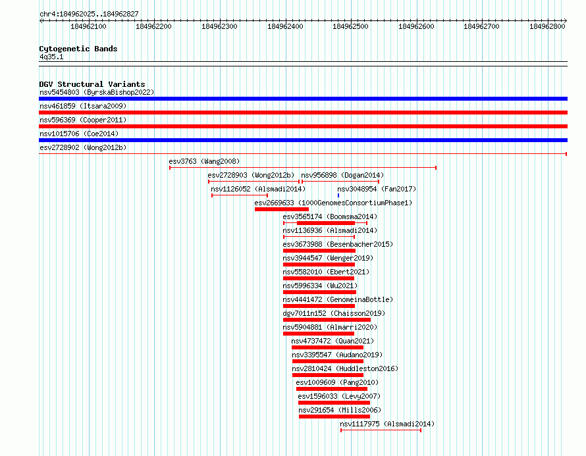The width and height of the screenshot is (586, 456).
Task: Select the red bar under nsv596369
Action: click(x=303, y=126)
